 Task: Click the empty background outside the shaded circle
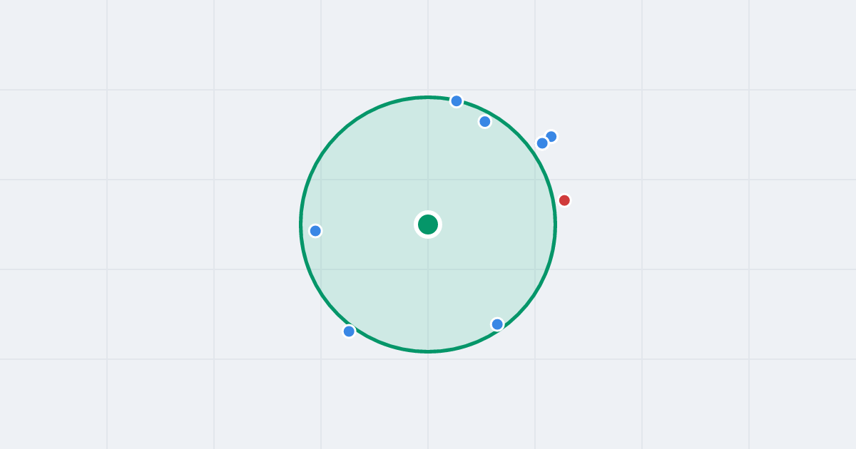[x=713, y=399]
